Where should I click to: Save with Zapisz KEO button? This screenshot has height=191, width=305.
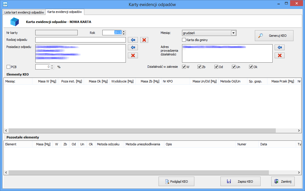(240, 182)
